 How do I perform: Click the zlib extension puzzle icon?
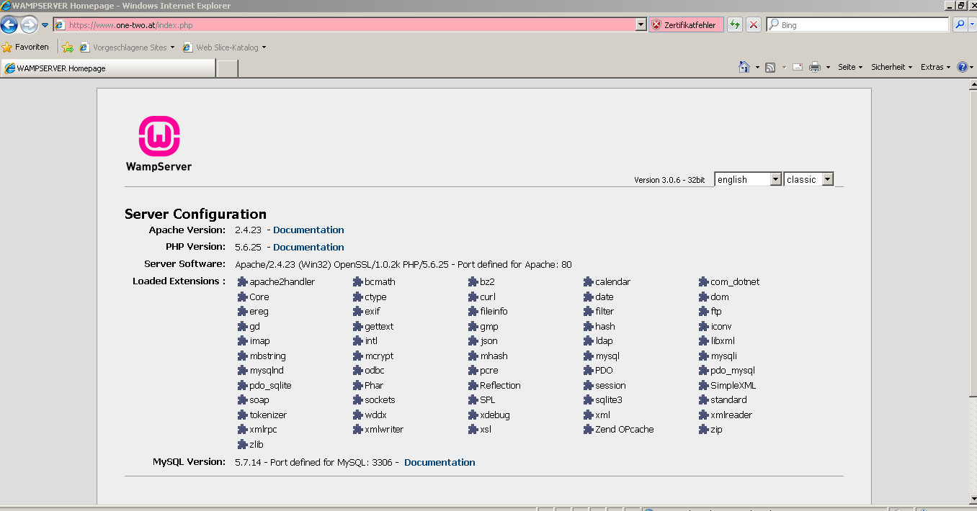pos(243,444)
